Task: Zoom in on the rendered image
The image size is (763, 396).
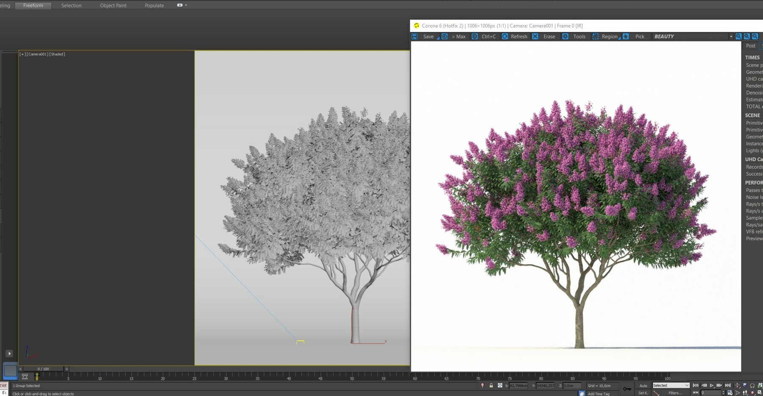Action: pyautogui.click(x=738, y=36)
